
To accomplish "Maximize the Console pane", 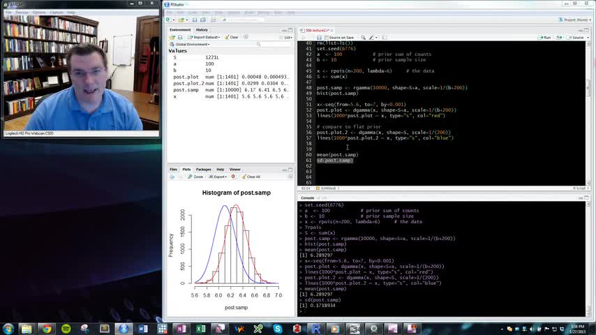I will pyautogui.click(x=586, y=198).
